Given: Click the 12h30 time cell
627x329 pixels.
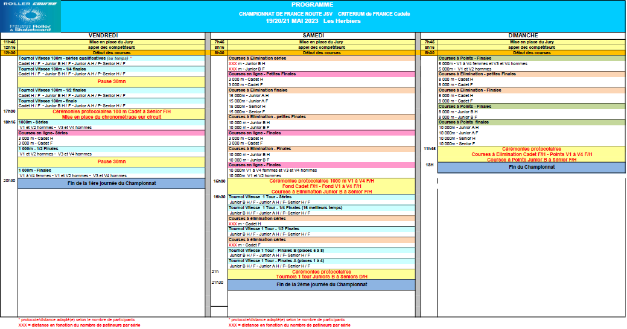Looking at the screenshot, I should 9,52.
